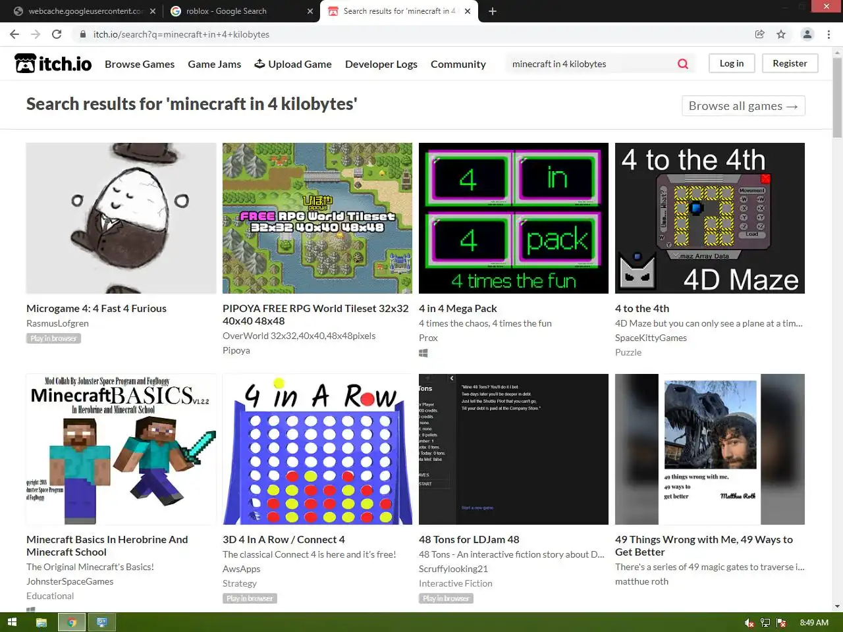The height and width of the screenshot is (632, 843).
Task: Open the Chrome profile avatar
Action: (x=807, y=34)
